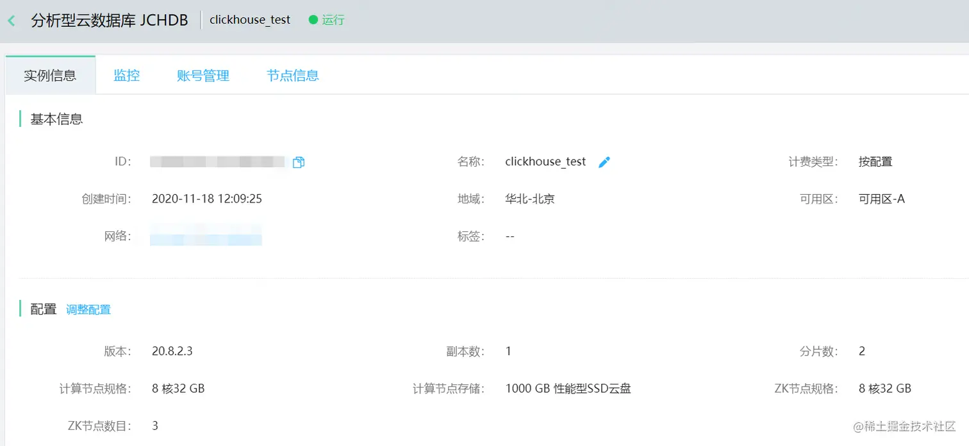Click the blurred ID value
The width and height of the screenshot is (969, 446).
(217, 161)
